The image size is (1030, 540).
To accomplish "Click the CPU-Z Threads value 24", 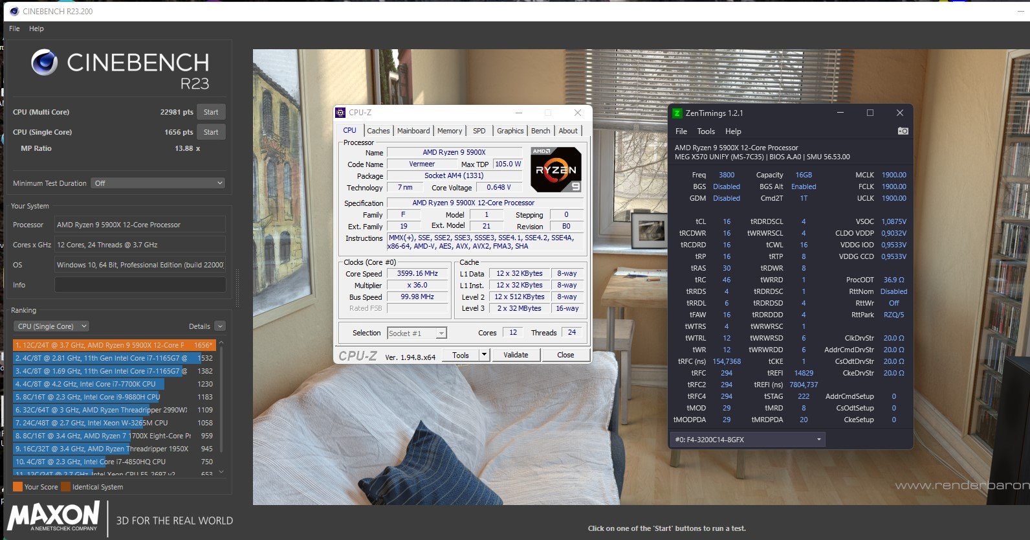I will click(x=572, y=332).
